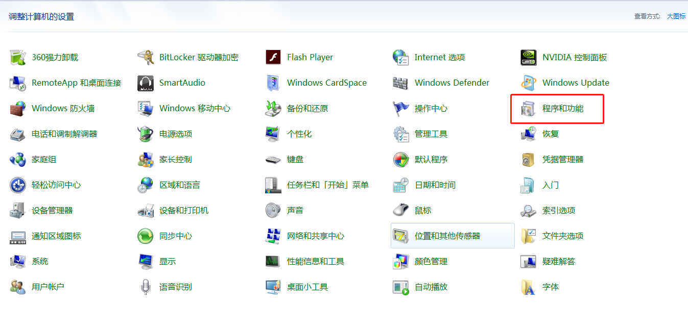688x329 pixels.
Task: Click the 操作中心 flag icon
Action: [x=401, y=109]
